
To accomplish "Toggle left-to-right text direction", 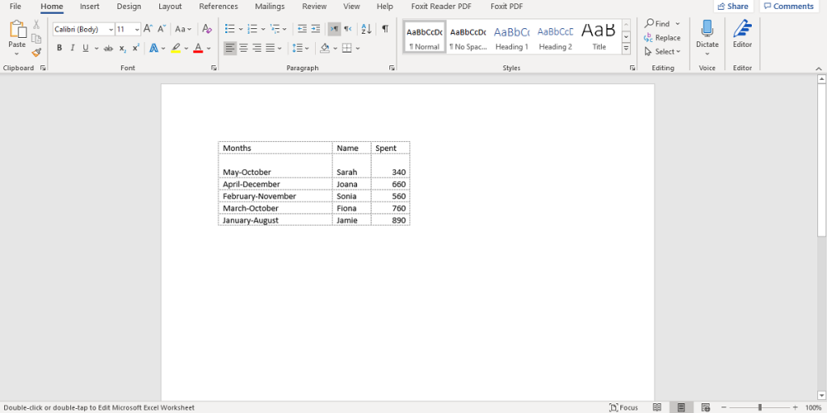I will [334, 29].
